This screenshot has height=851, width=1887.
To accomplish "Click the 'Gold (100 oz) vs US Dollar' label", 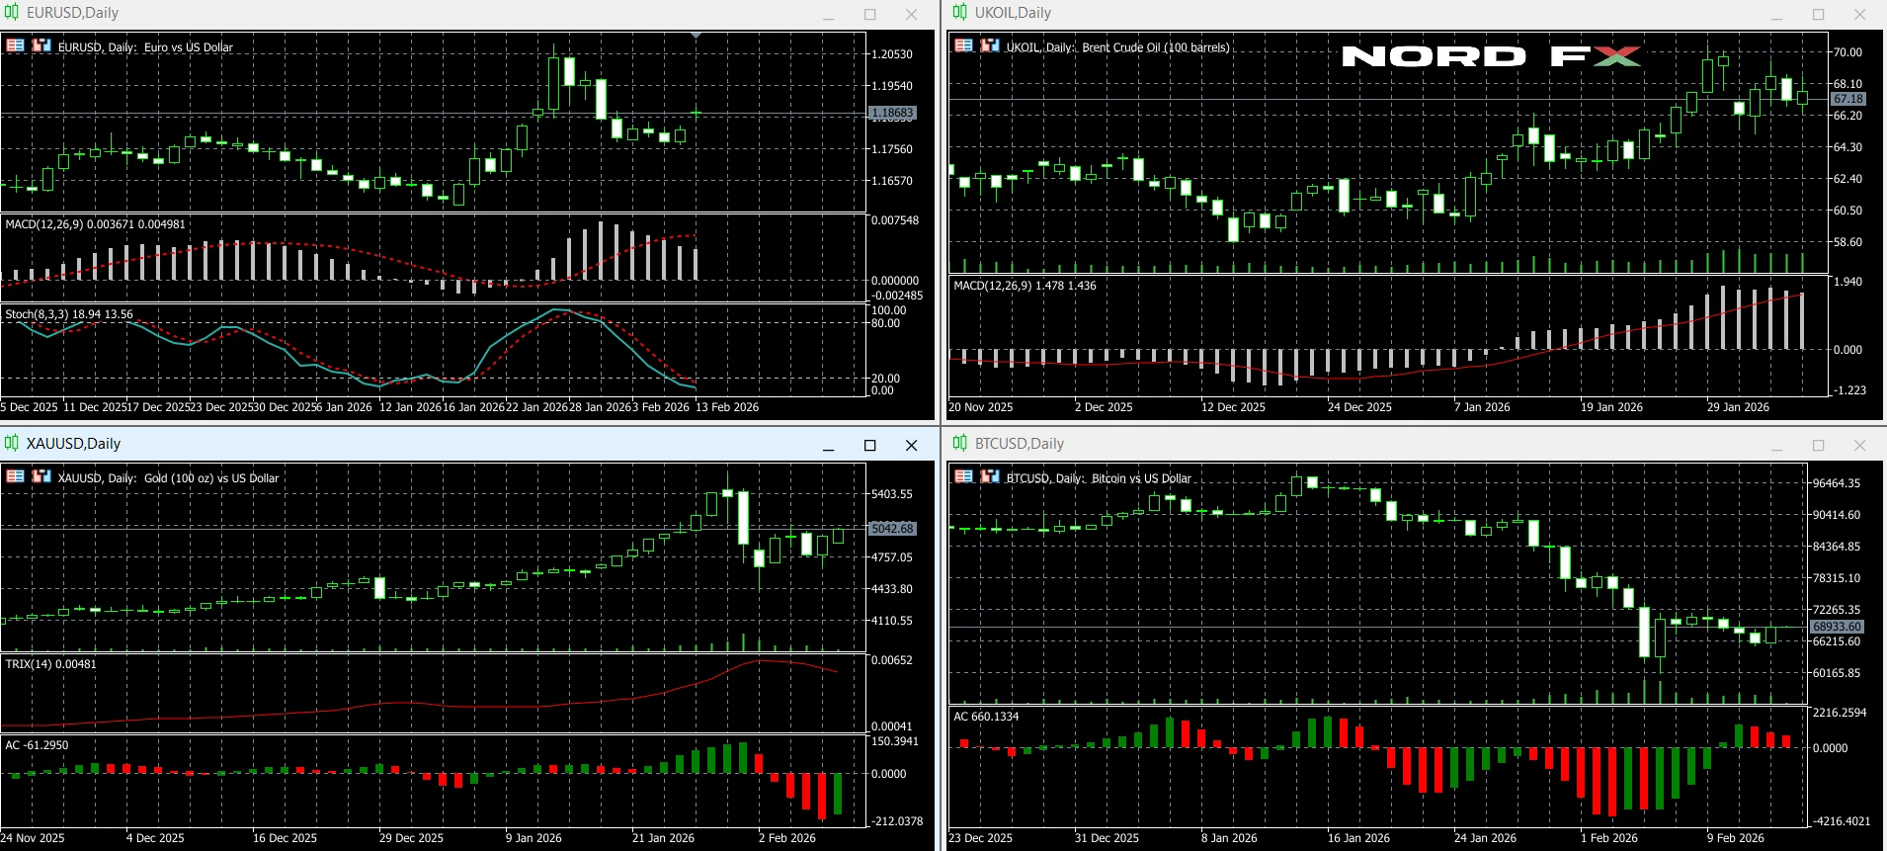I will point(211,477).
